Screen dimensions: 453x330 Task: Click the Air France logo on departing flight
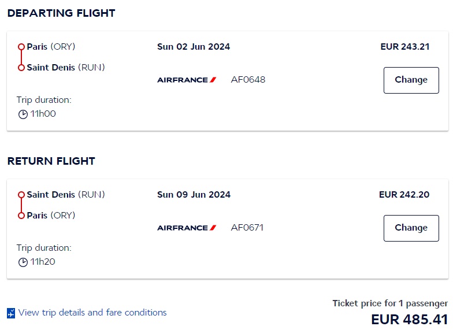[187, 80]
